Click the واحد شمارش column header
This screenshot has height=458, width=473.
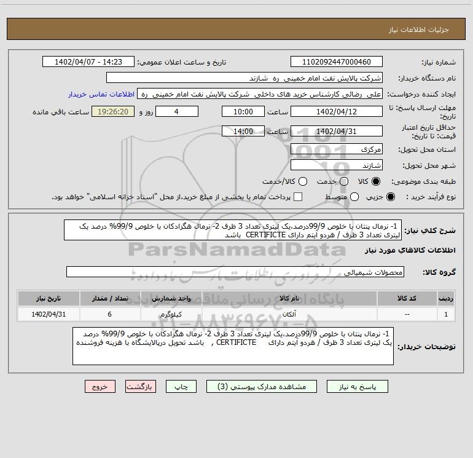click(171, 298)
